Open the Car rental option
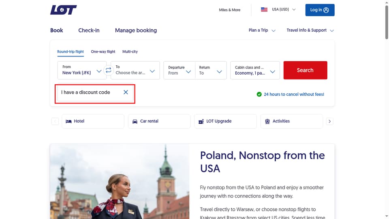The height and width of the screenshot is (219, 389). 159,121
